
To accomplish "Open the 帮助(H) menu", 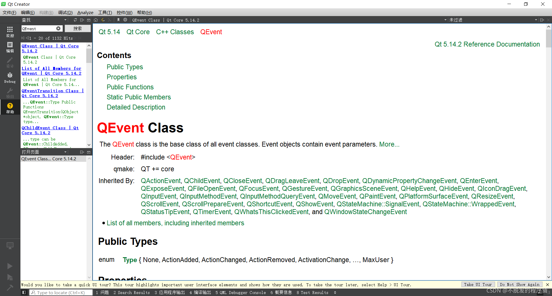I will (x=144, y=12).
